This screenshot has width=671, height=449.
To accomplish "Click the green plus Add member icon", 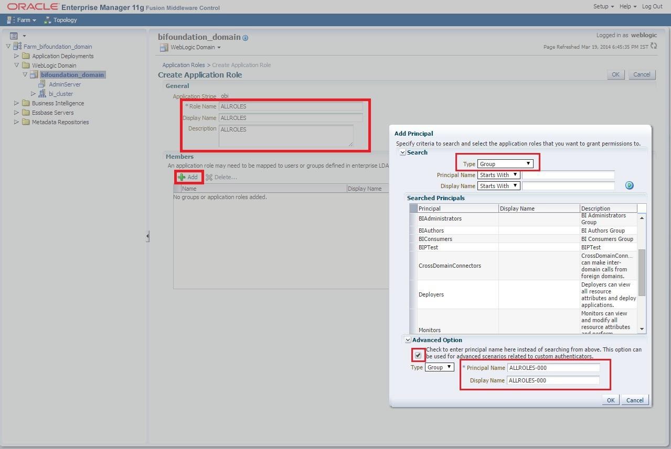I will pyautogui.click(x=182, y=177).
